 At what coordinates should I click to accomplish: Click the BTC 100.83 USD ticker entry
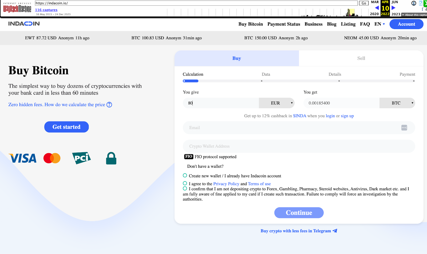pyautogui.click(x=167, y=38)
